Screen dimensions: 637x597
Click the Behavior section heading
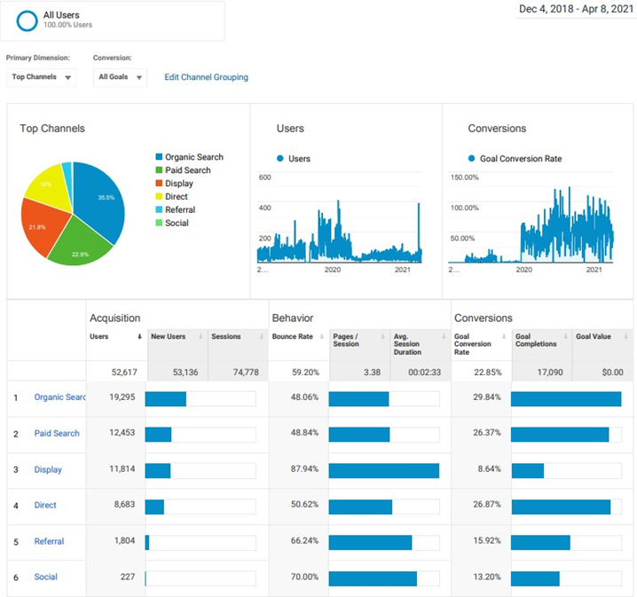(293, 318)
